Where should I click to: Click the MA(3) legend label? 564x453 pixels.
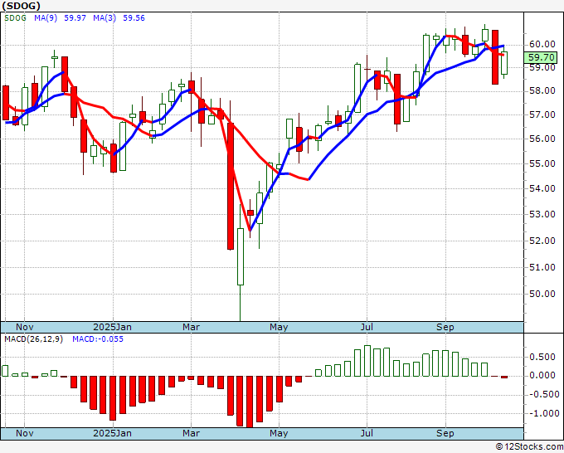click(x=105, y=18)
